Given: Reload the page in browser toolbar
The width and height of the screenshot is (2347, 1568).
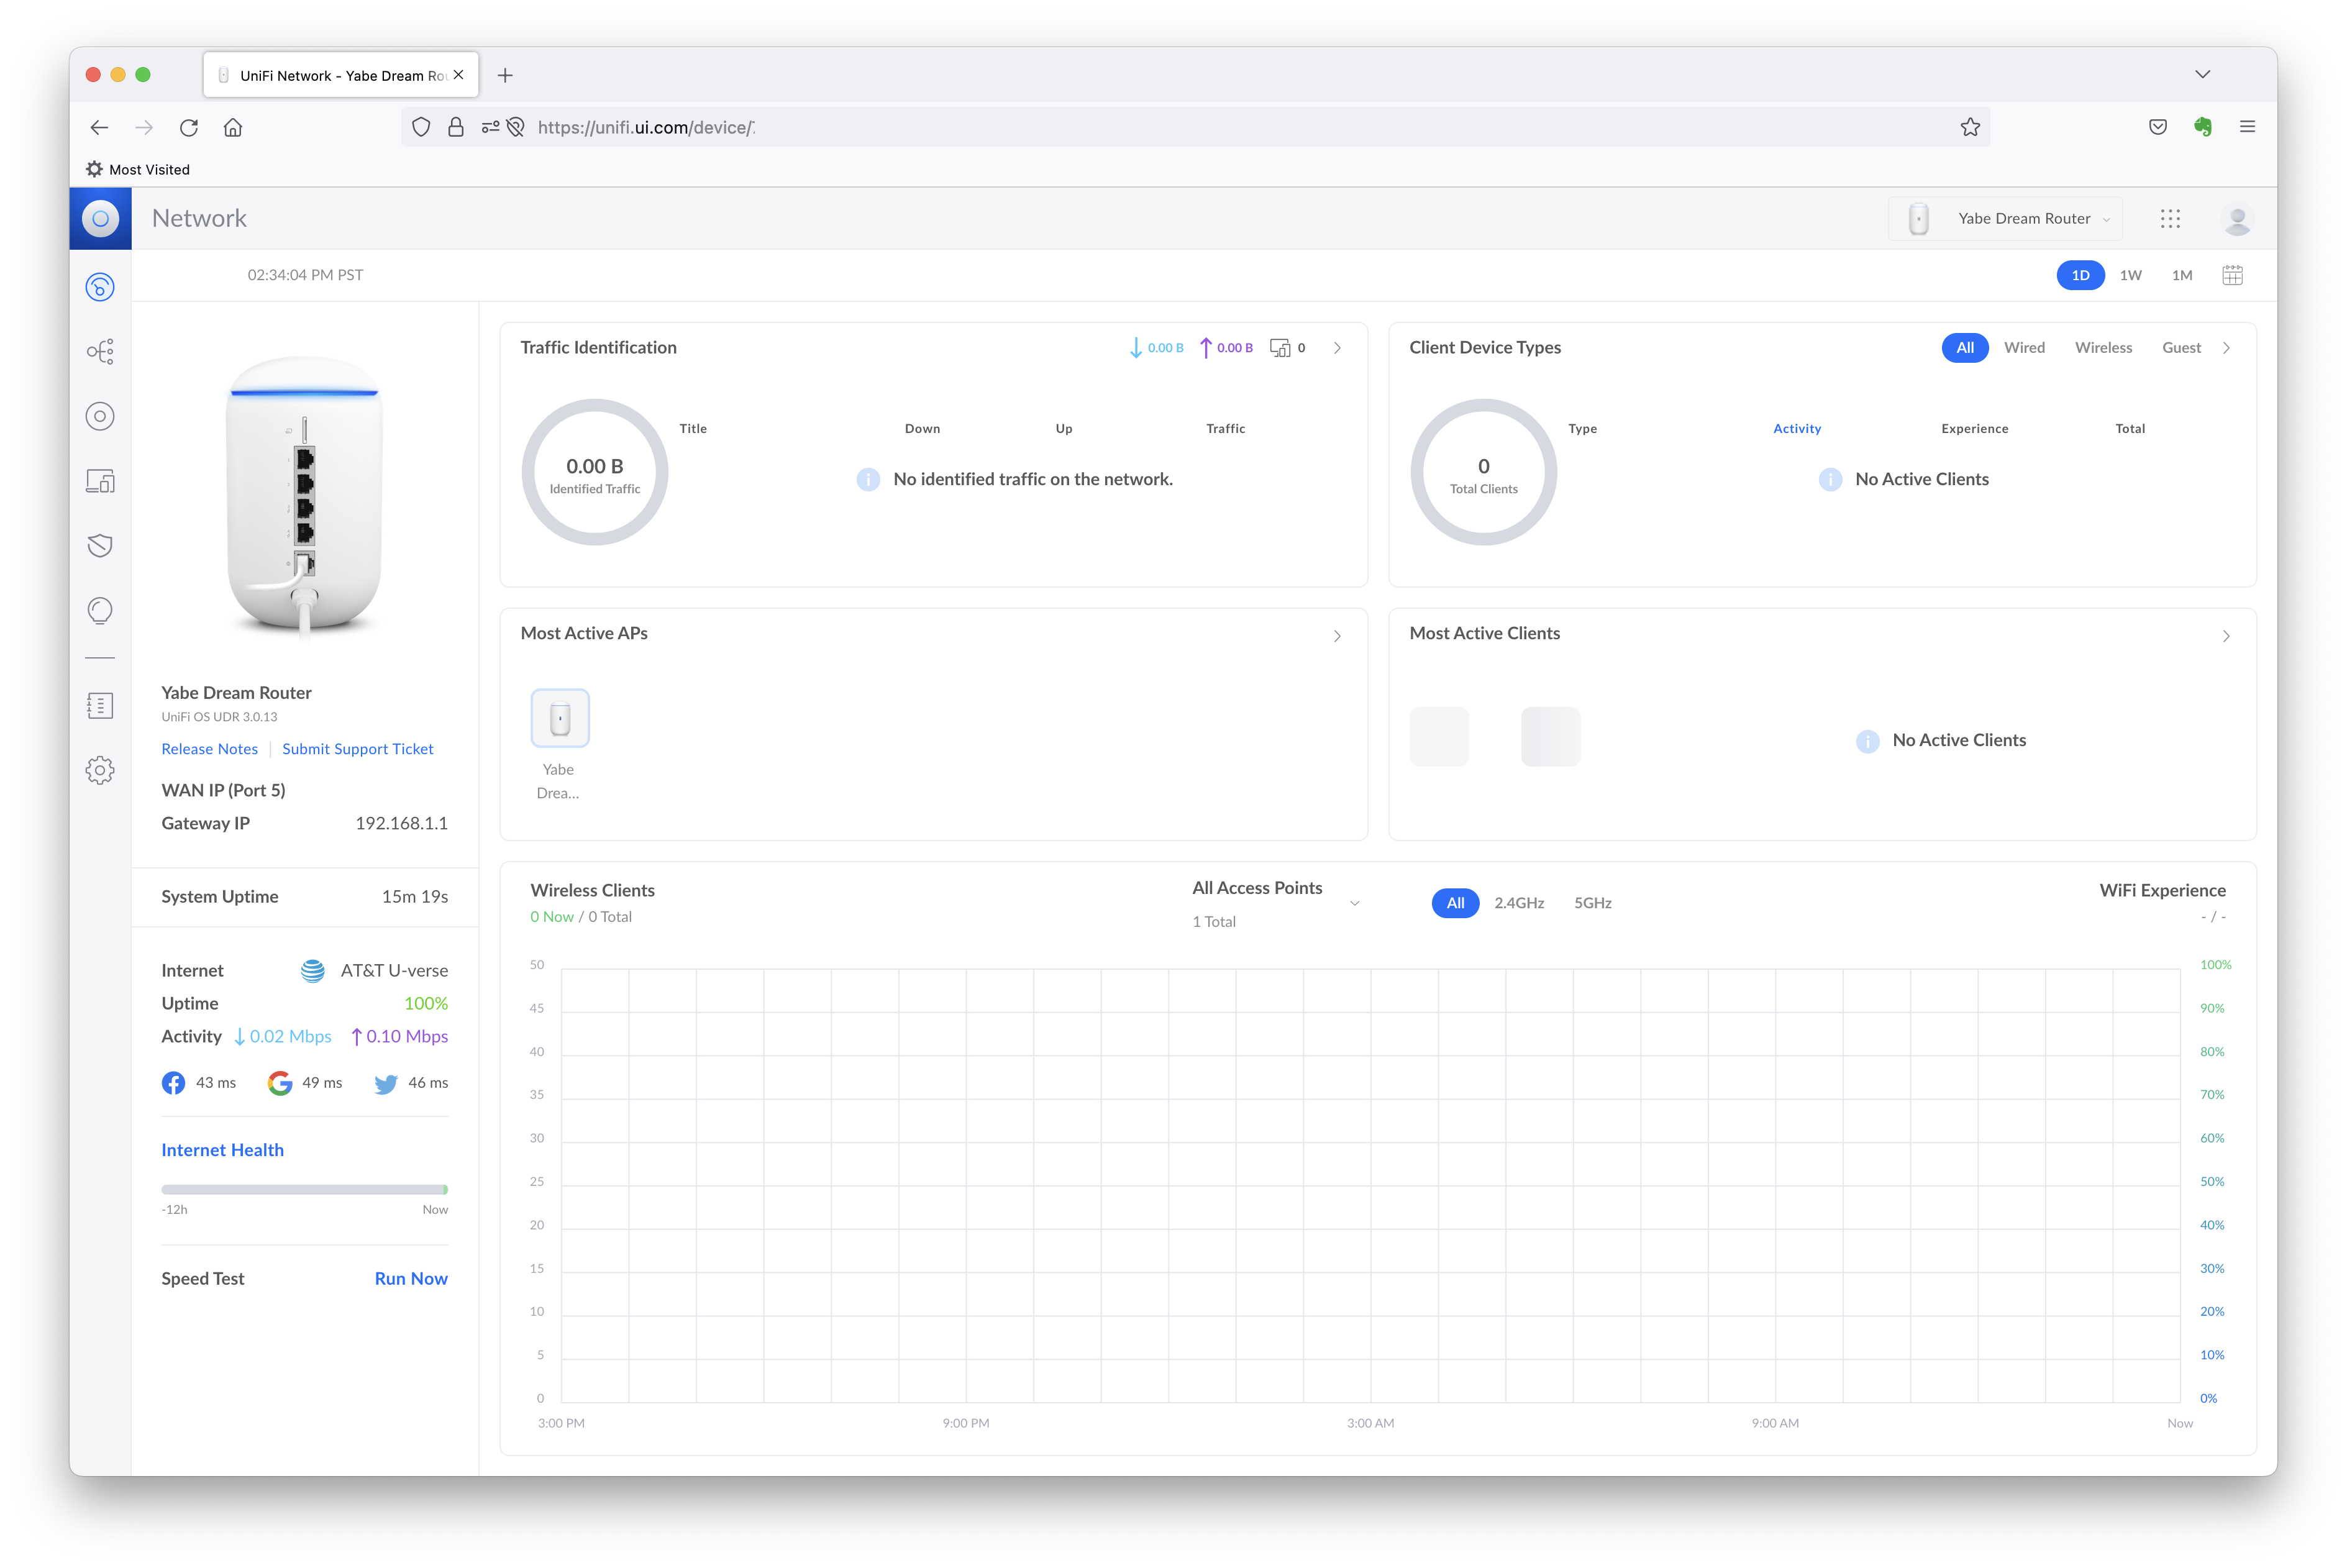Looking at the screenshot, I should click(x=189, y=127).
